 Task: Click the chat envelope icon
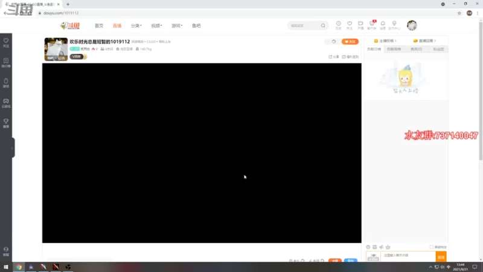pos(374,247)
